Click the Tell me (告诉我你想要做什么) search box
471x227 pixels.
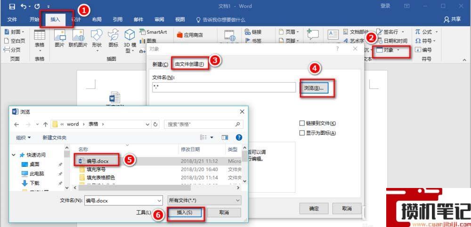[221, 20]
